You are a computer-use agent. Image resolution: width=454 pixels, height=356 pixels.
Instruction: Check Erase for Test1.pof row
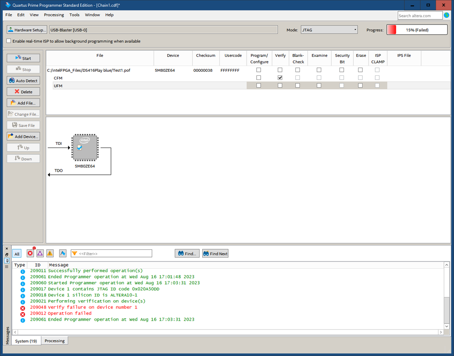tap(360, 70)
